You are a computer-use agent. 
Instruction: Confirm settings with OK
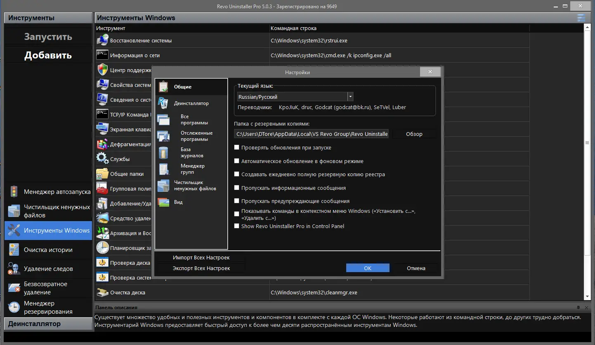click(368, 268)
